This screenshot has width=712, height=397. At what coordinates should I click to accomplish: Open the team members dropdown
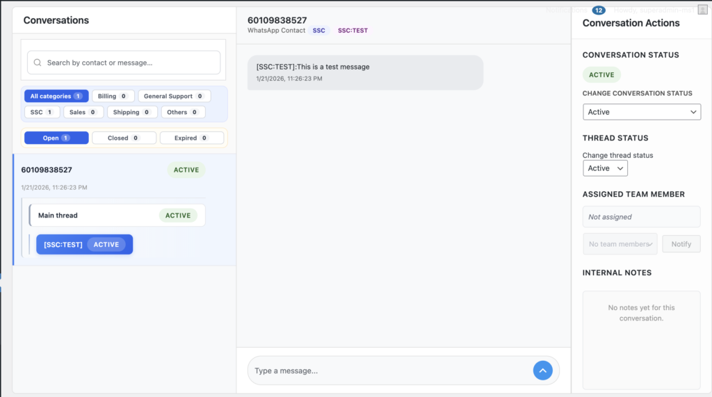pyautogui.click(x=620, y=244)
